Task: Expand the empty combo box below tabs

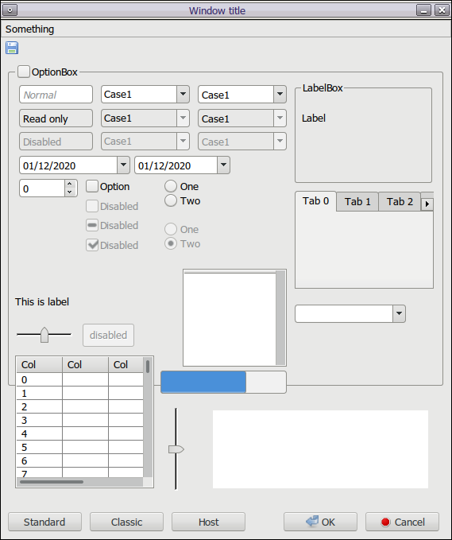Action: pos(399,313)
